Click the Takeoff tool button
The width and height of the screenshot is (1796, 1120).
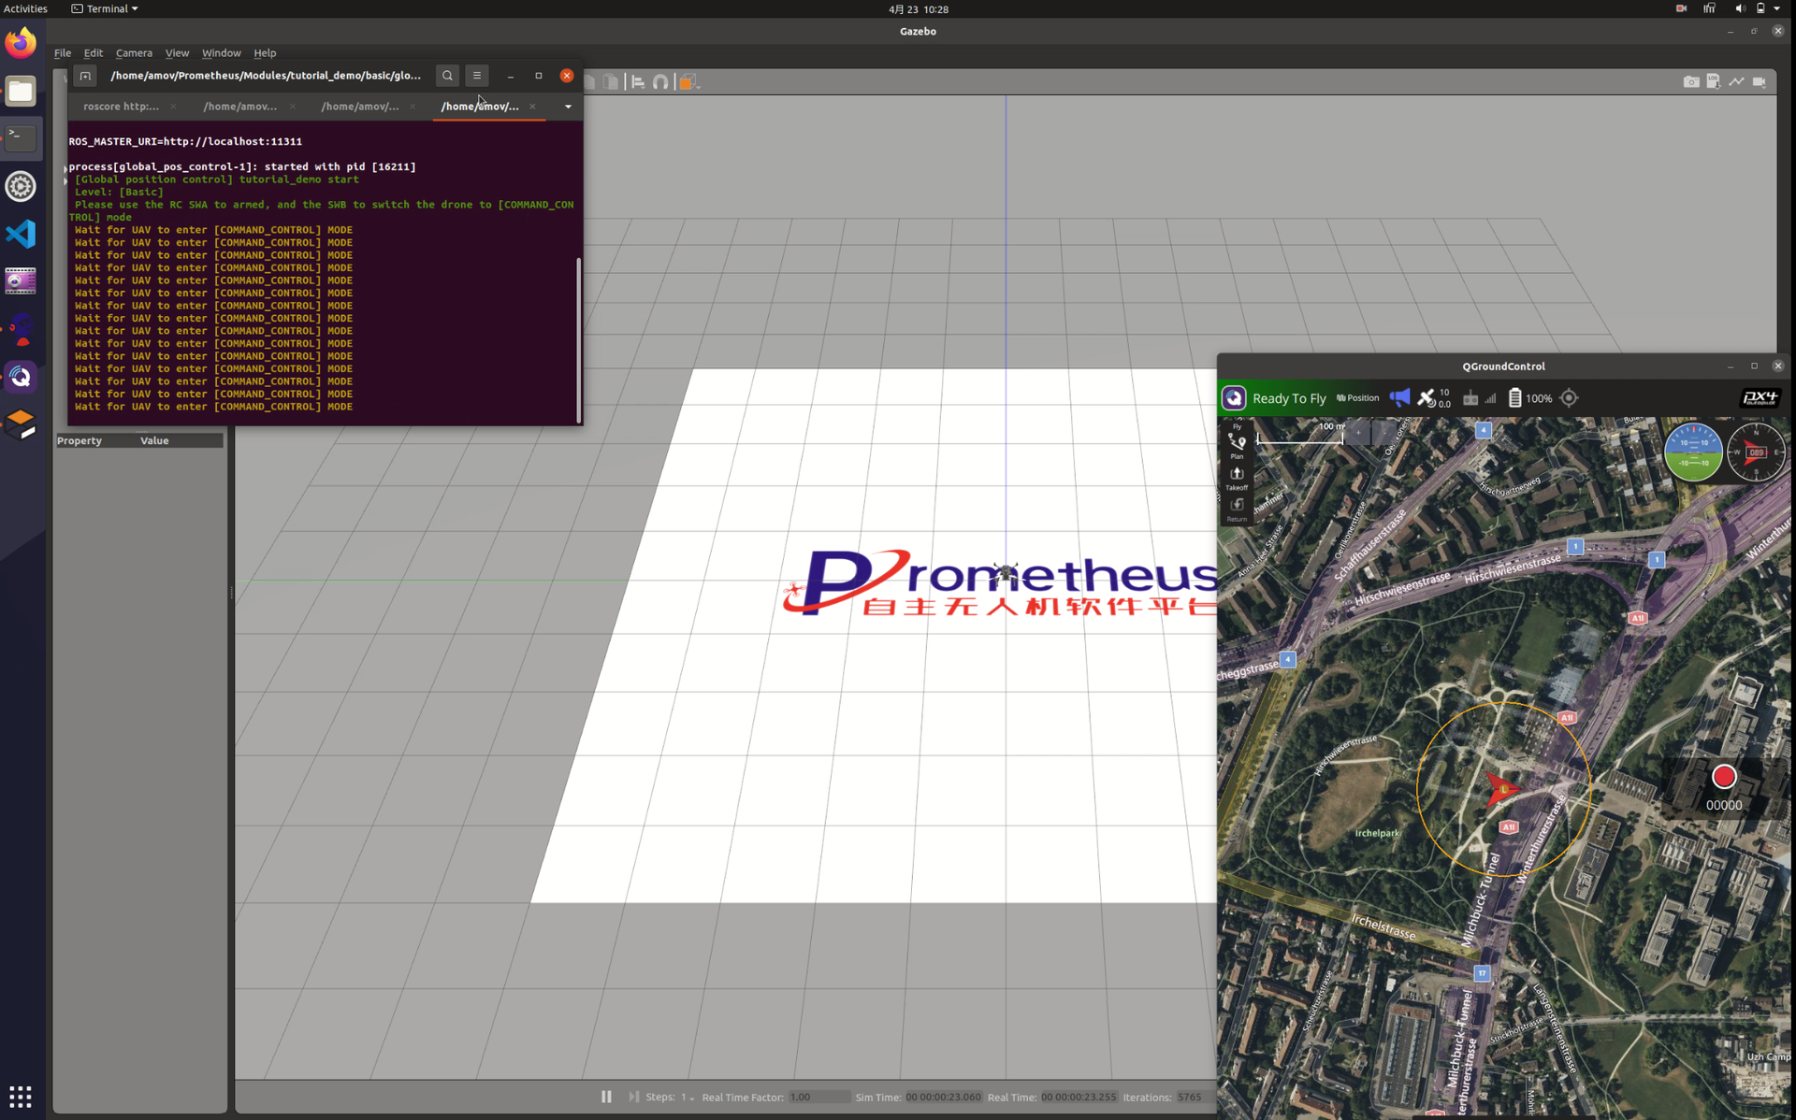[1237, 479]
